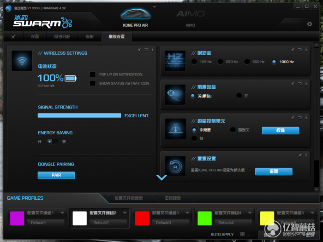323x242 pixels.
Task: Reset the 距离控制单元 panel
Action: [300, 117]
